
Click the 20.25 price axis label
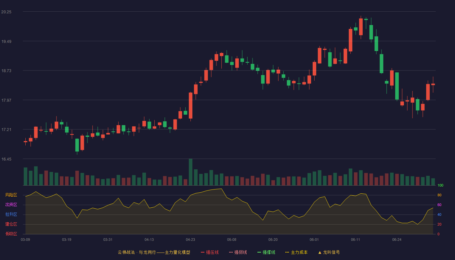click(x=6, y=12)
